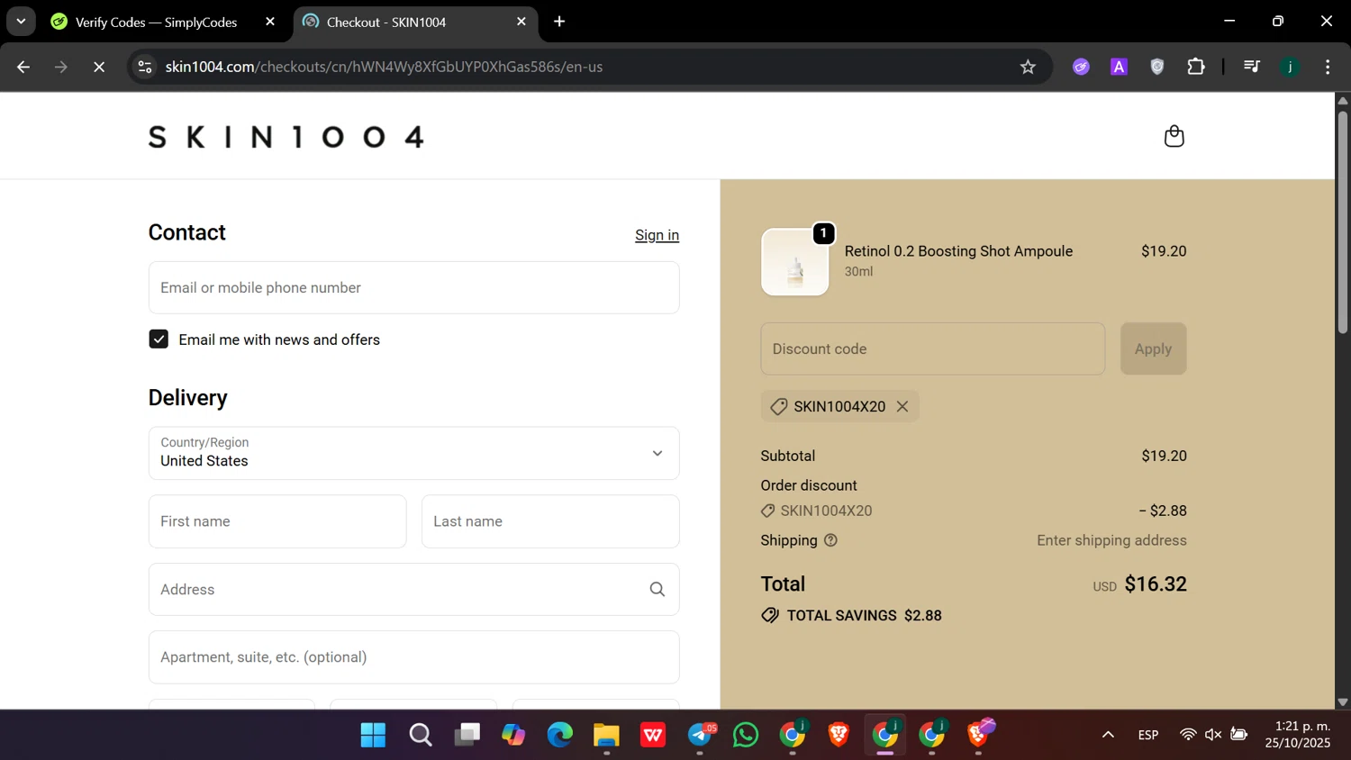Click the Retinol ampoule product thumbnail

pos(794,262)
